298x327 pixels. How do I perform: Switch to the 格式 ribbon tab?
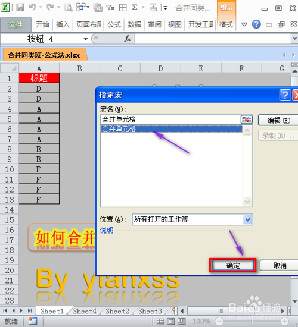tap(226, 24)
